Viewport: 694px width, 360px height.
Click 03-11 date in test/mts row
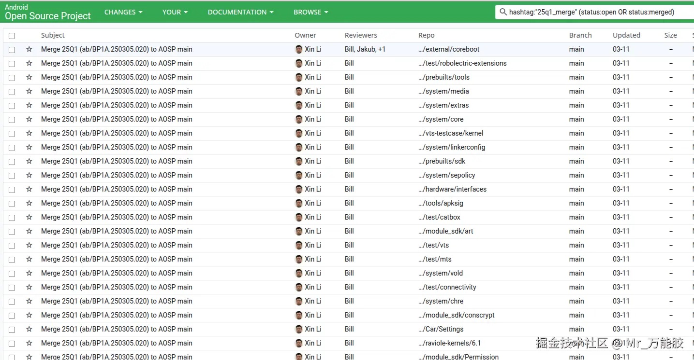(x=621, y=259)
